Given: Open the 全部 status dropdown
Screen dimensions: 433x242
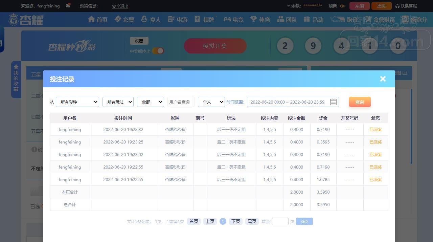Looking at the screenshot, I should [x=150, y=102].
